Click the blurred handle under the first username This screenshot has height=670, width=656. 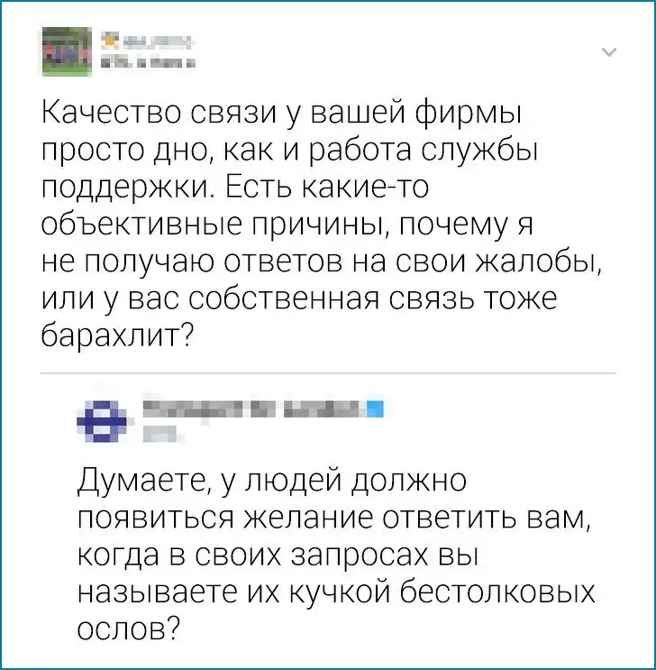pyautogui.click(x=150, y=63)
